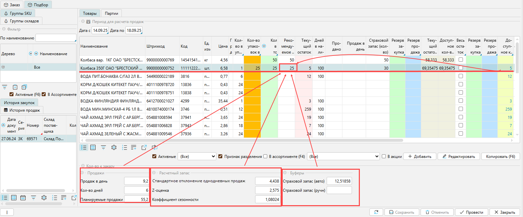This screenshot has width=523, height=217.
Task: Click export icon in goods table toolbar
Action: point(144,148)
